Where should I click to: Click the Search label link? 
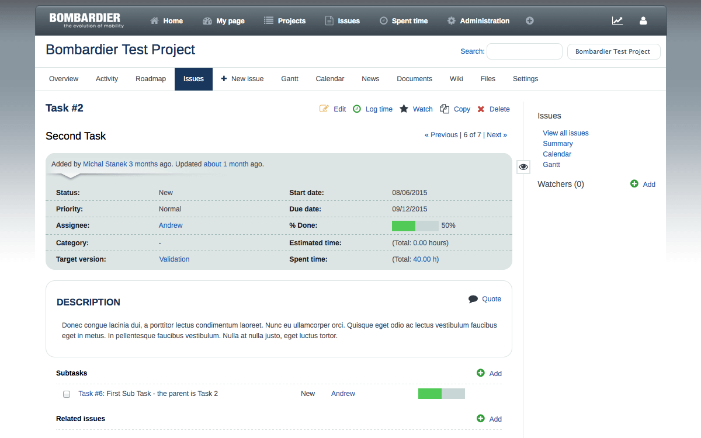[x=472, y=51]
